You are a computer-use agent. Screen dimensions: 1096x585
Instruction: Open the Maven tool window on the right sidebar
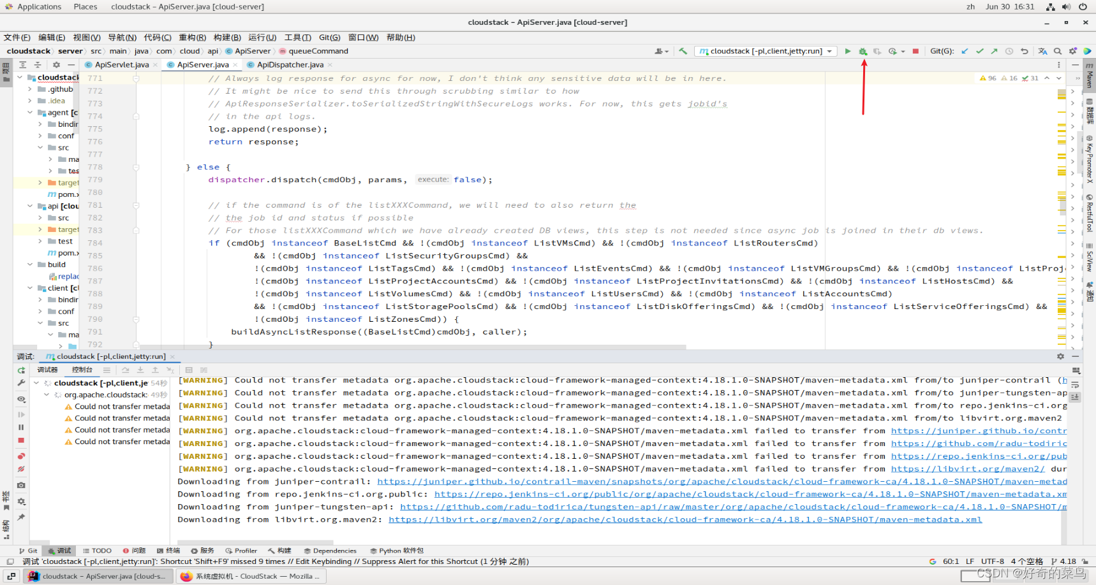tap(1090, 78)
